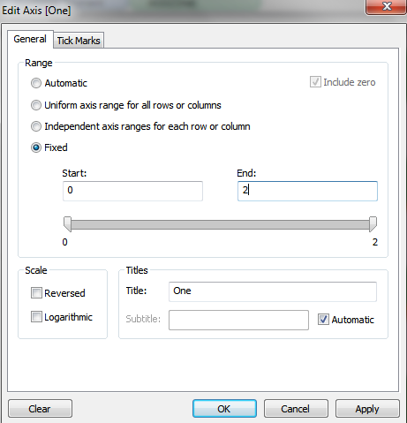The width and height of the screenshot is (407, 423).
Task: Click the Cancel button
Action: click(296, 409)
